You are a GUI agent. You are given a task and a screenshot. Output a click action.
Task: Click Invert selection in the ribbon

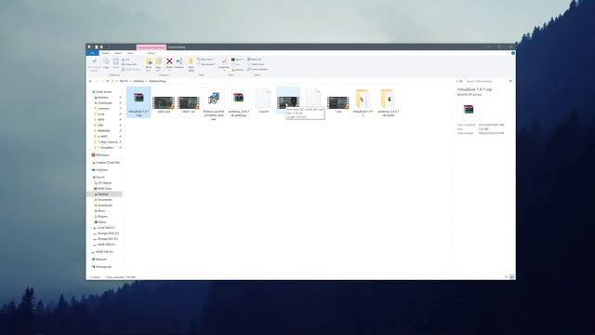click(x=258, y=69)
